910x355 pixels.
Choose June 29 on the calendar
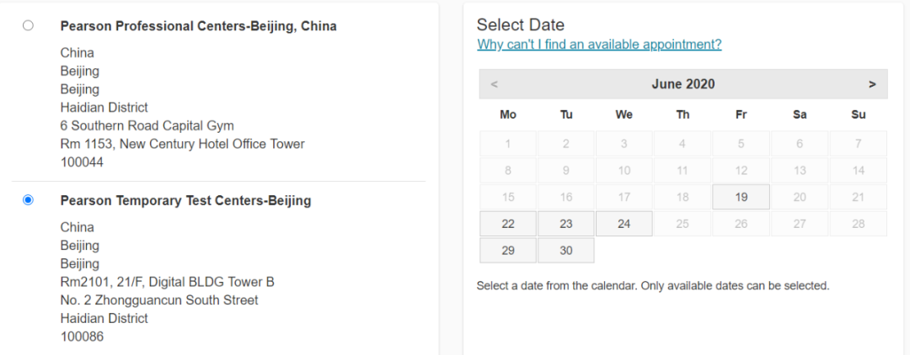click(x=508, y=251)
